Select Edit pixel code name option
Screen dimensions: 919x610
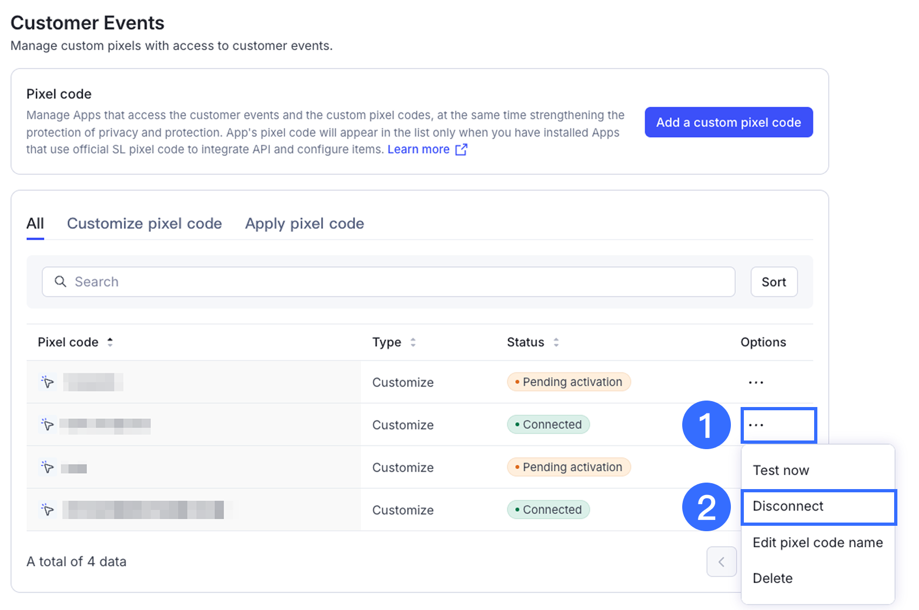click(x=817, y=543)
